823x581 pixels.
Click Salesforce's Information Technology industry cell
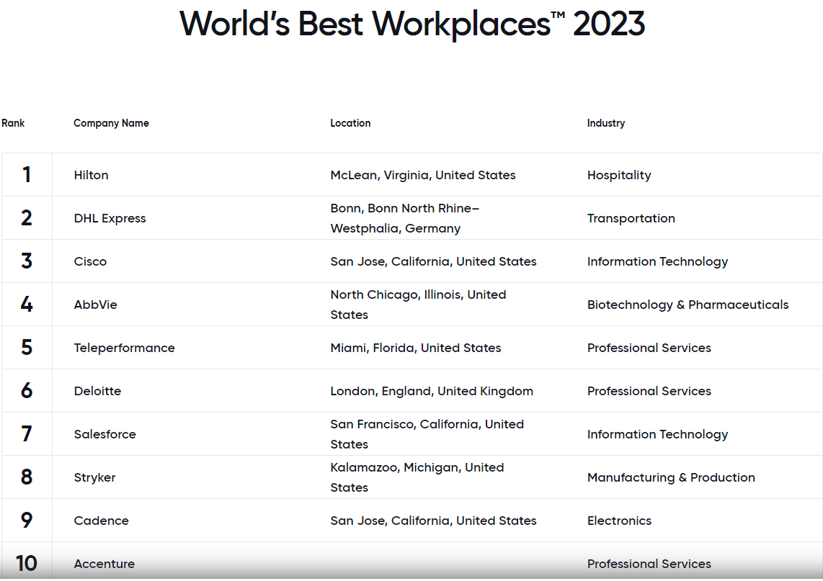pyautogui.click(x=658, y=434)
